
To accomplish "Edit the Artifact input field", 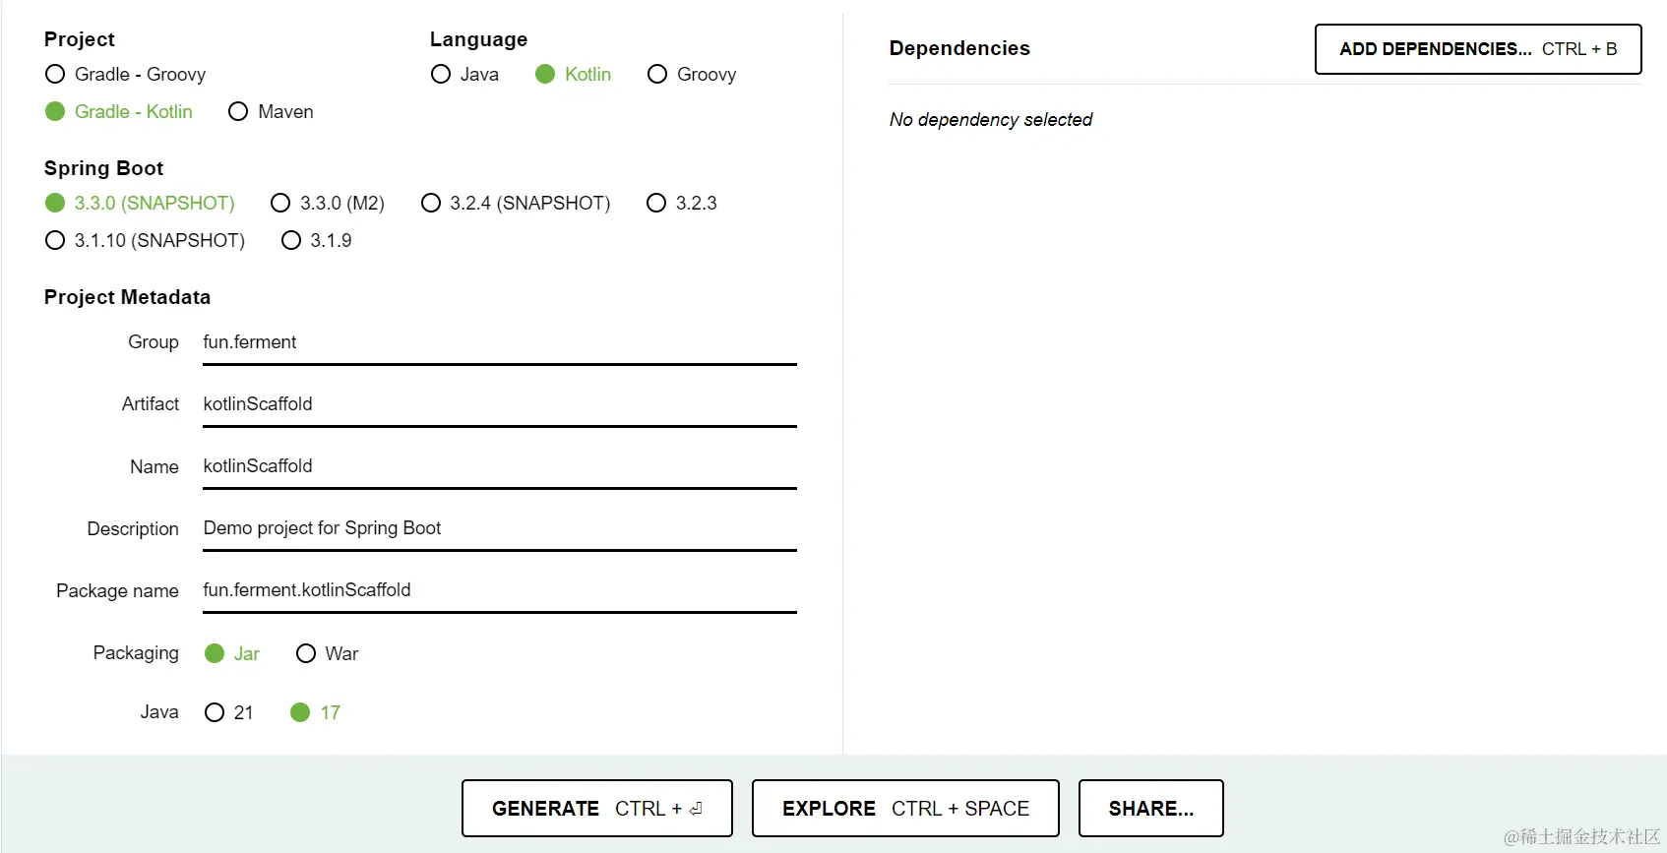I will pyautogui.click(x=500, y=405).
